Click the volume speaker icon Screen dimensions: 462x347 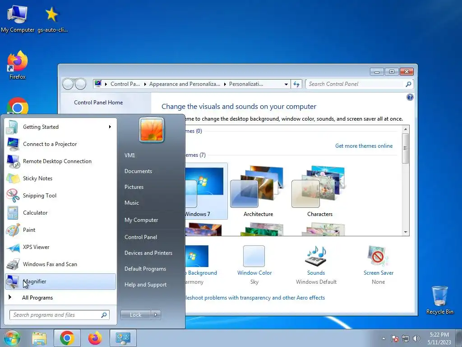[416, 338]
